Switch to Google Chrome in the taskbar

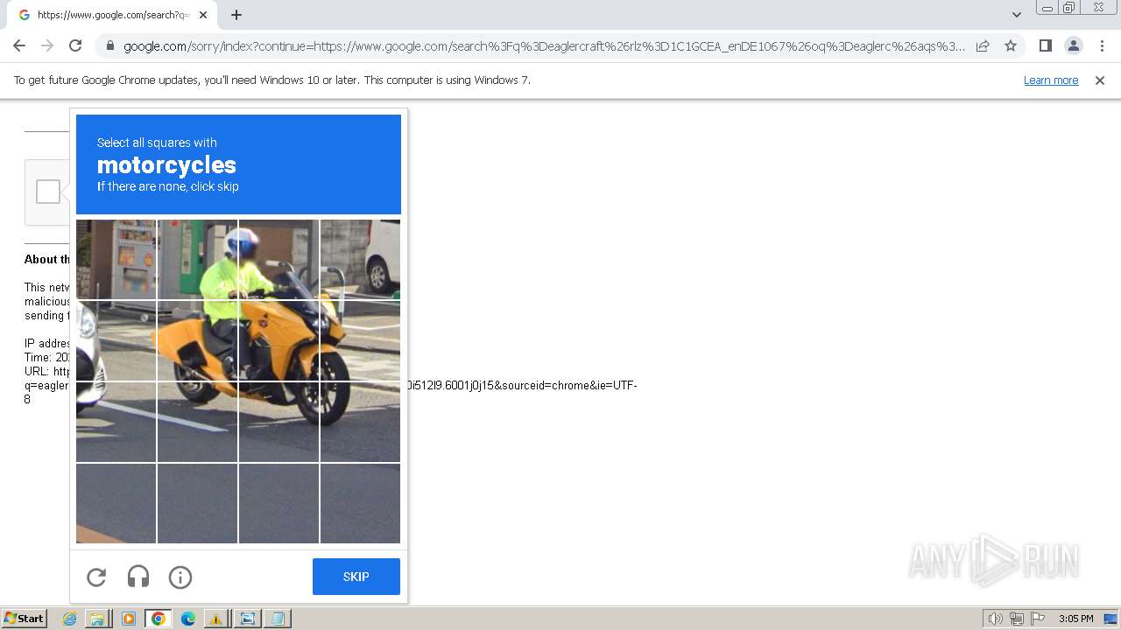159,619
